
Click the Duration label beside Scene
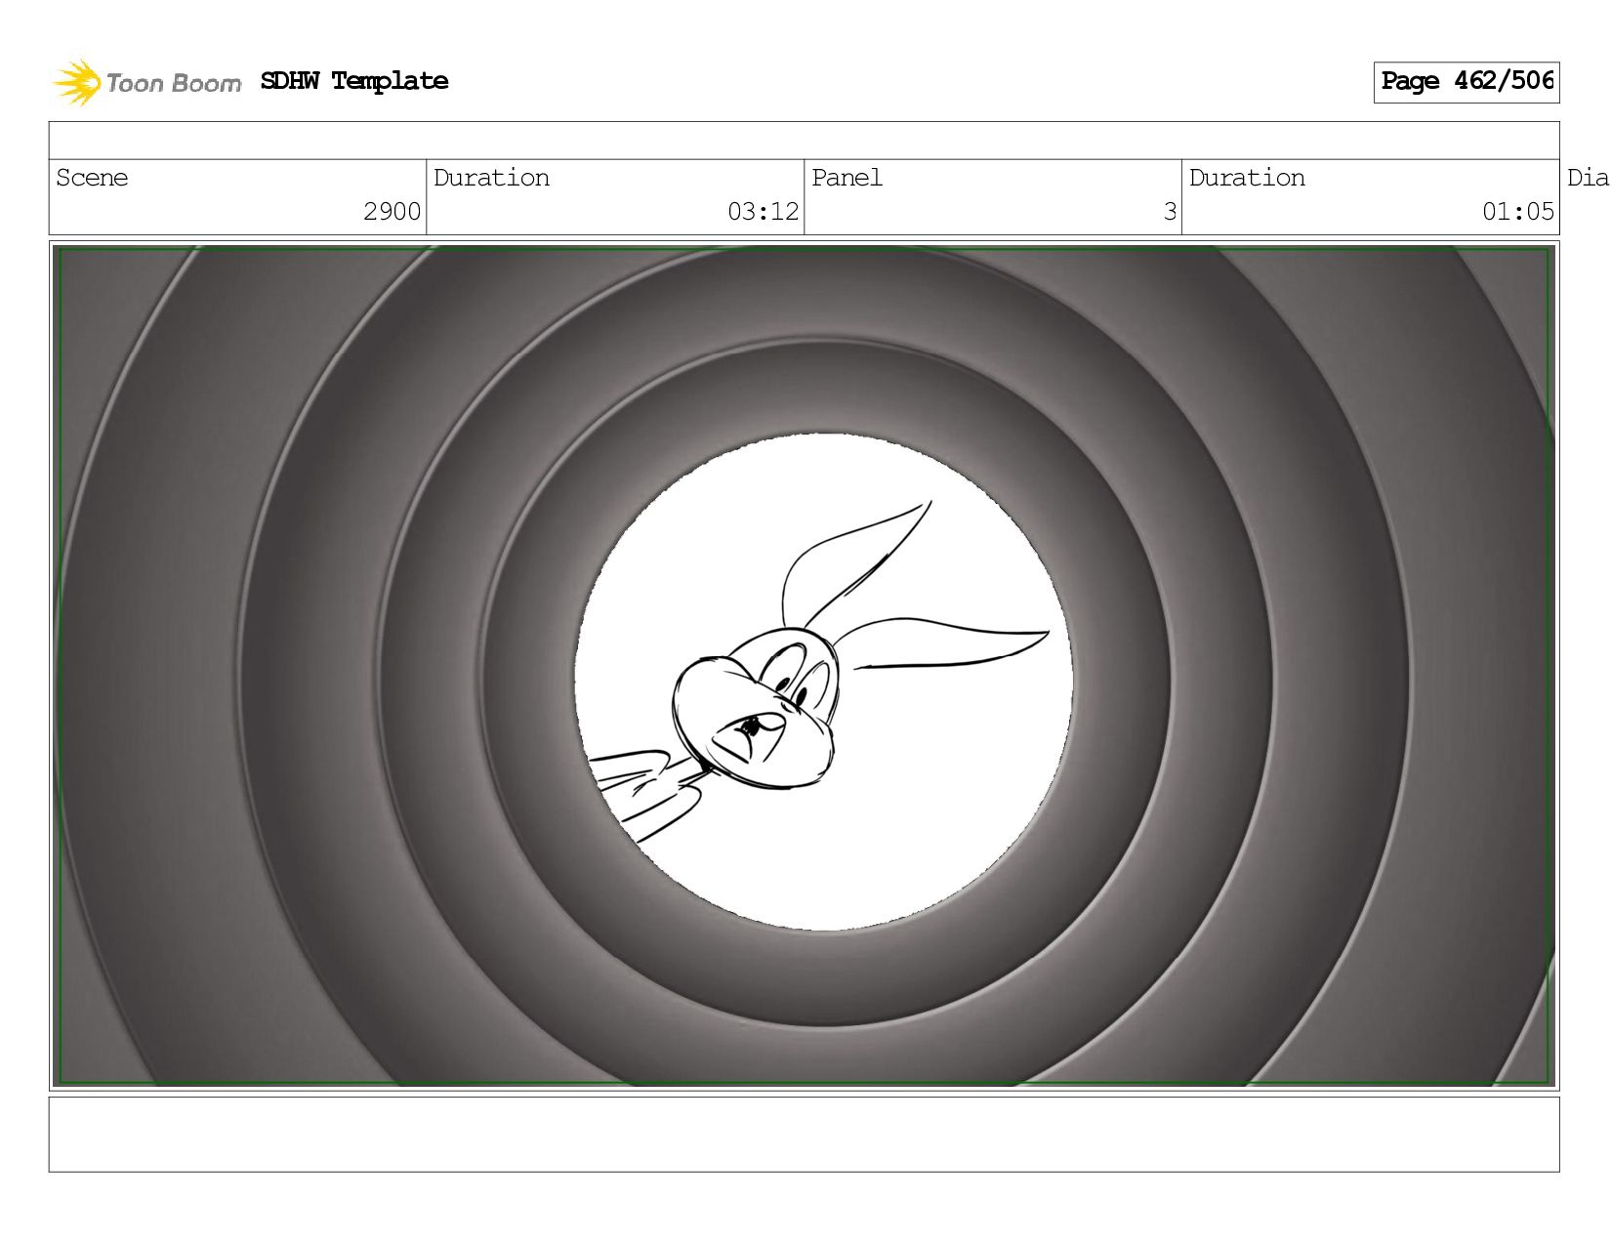point(491,178)
